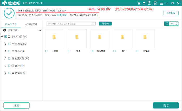This screenshot has width=182, height=111.
Task: Focus the file name search field
Action: tap(71, 24)
